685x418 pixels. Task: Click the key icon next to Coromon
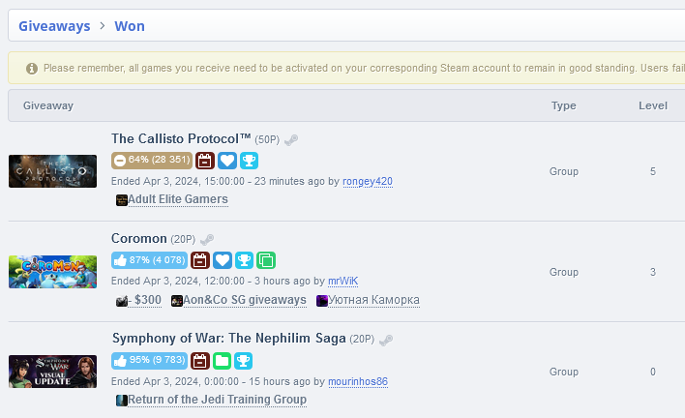[x=207, y=240]
